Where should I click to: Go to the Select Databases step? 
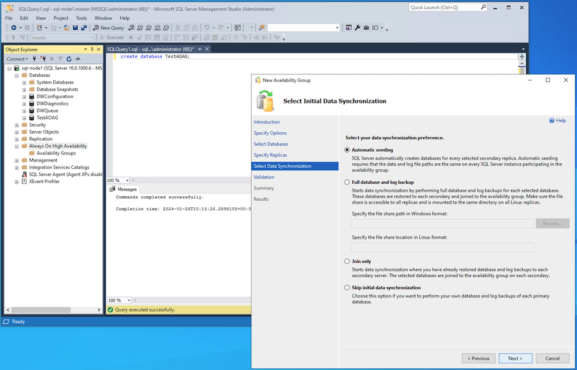point(271,144)
